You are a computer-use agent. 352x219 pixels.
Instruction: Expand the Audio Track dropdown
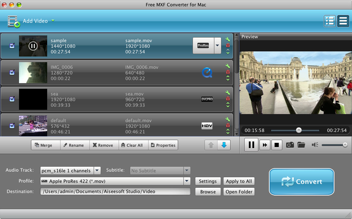point(97,170)
